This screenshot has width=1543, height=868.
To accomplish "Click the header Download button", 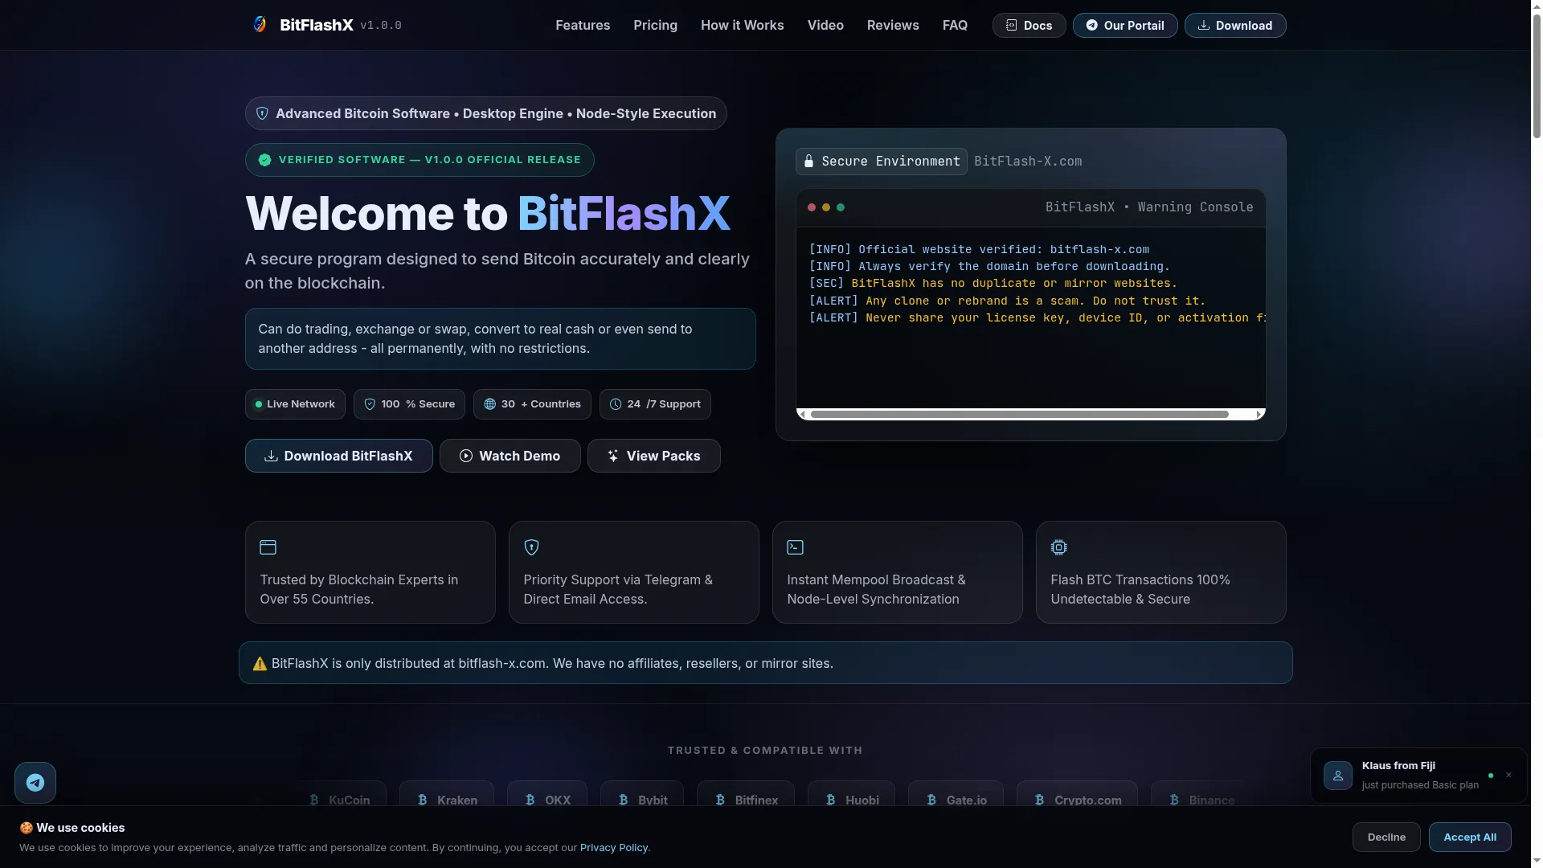I will 1235,25.
